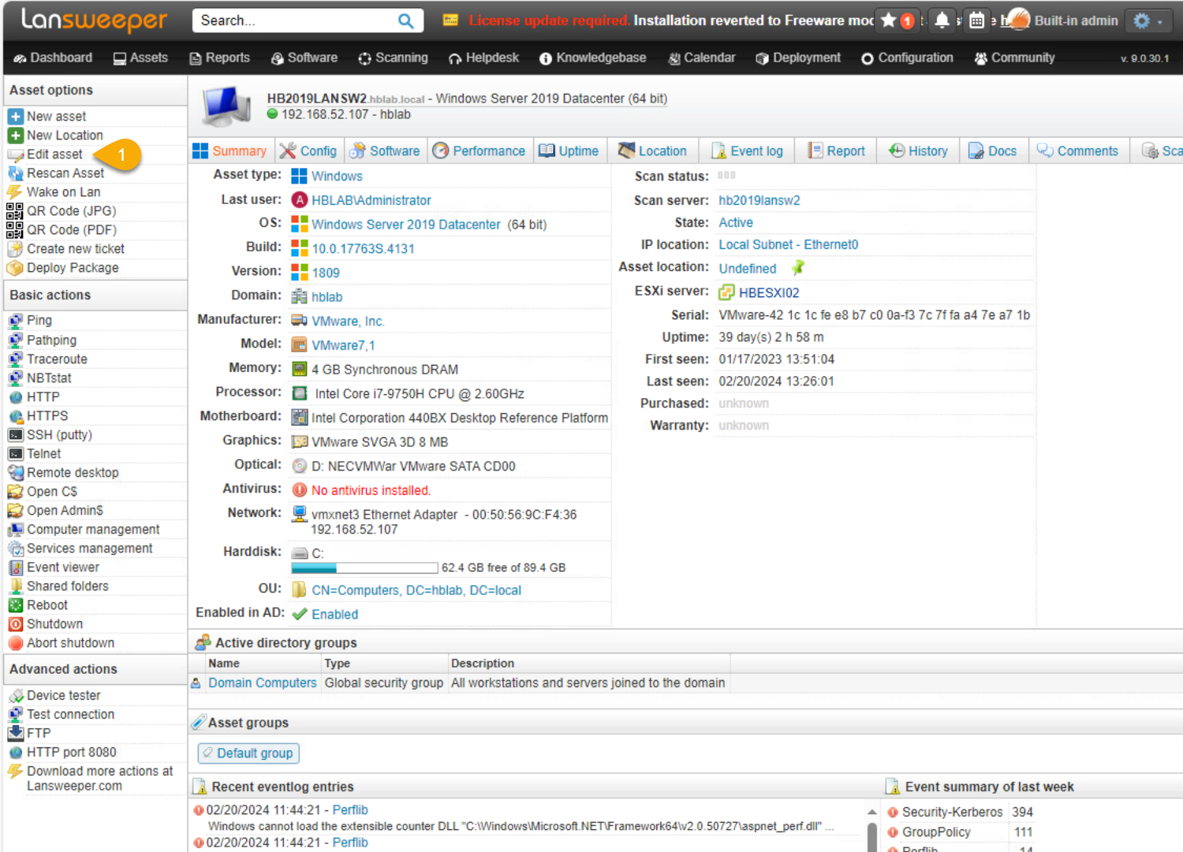The image size is (1183, 852).
Task: Switch to the Event log tab
Action: pos(748,151)
